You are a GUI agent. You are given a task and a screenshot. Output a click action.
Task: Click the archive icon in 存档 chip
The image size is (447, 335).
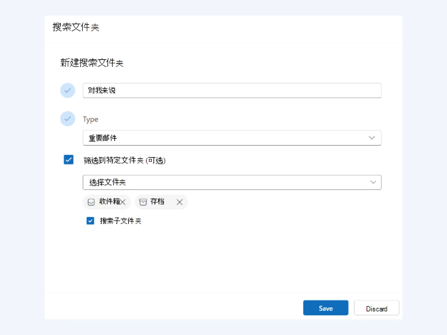143,202
